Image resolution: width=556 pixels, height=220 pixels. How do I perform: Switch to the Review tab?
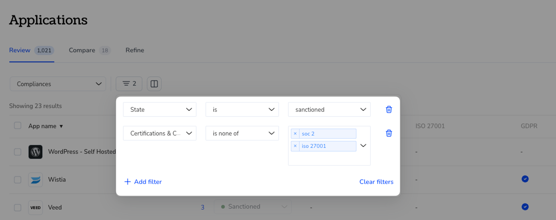click(32, 50)
